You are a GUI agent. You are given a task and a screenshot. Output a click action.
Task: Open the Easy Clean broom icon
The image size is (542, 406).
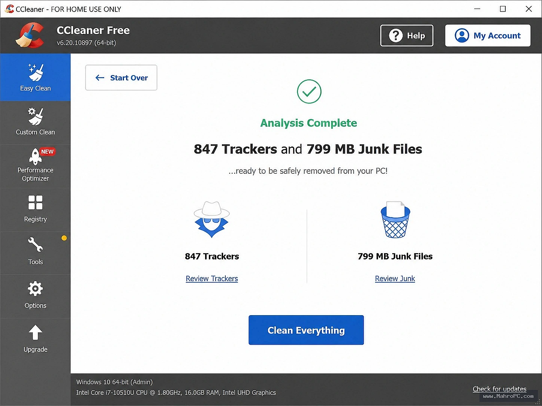(36, 73)
